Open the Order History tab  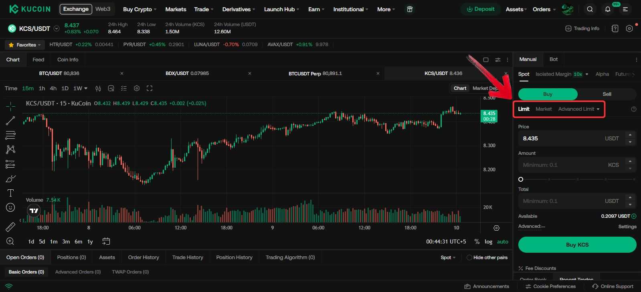(144, 258)
